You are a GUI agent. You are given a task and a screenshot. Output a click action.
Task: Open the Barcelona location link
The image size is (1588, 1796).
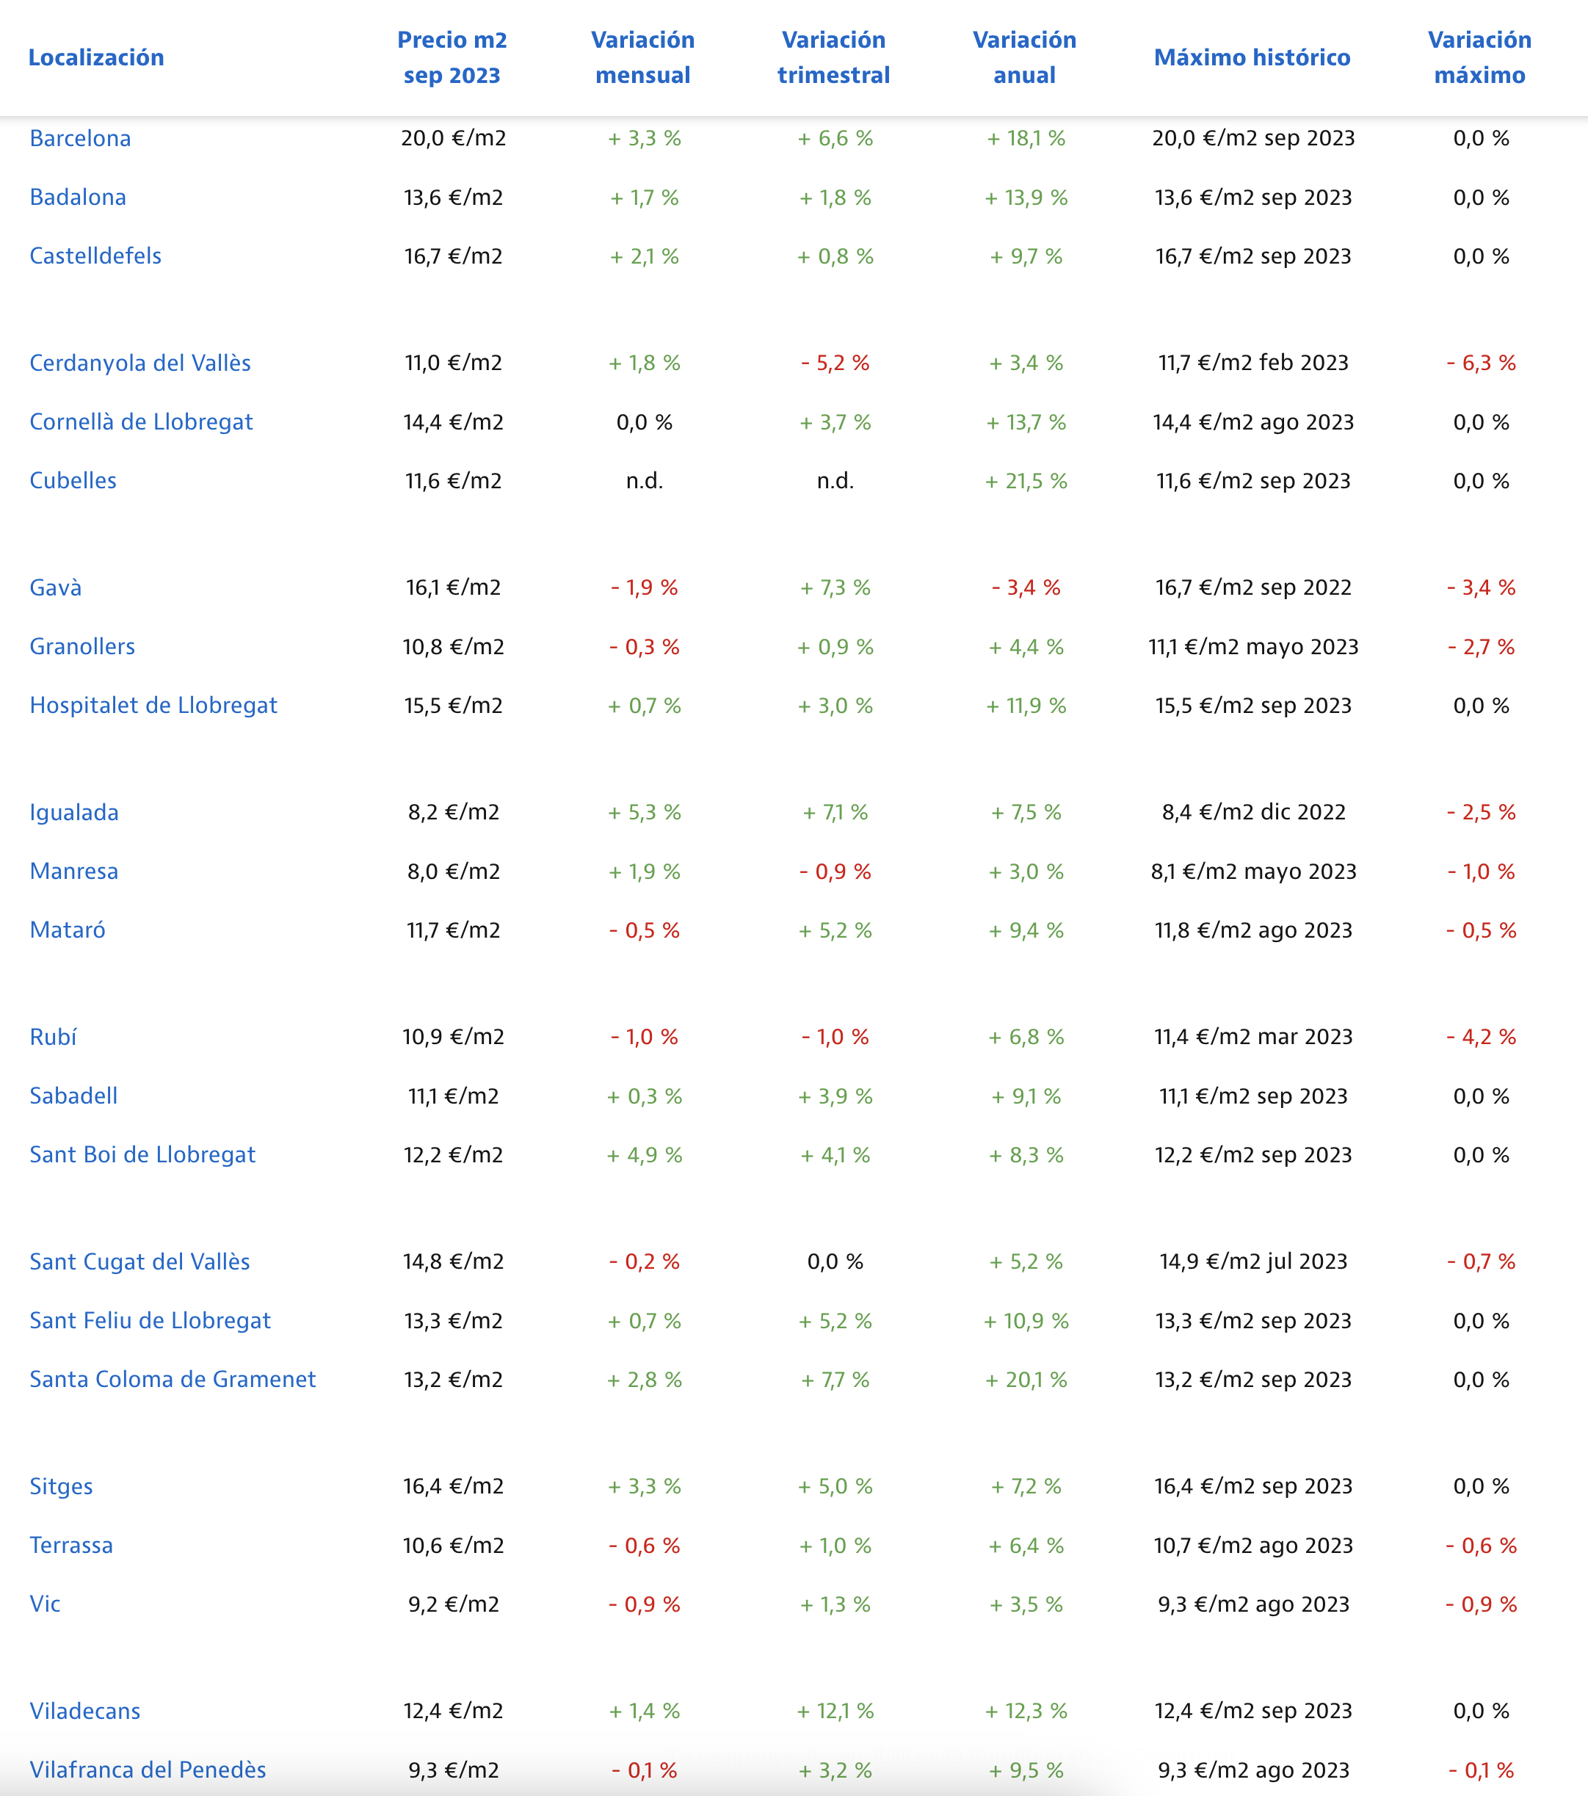[x=80, y=139]
